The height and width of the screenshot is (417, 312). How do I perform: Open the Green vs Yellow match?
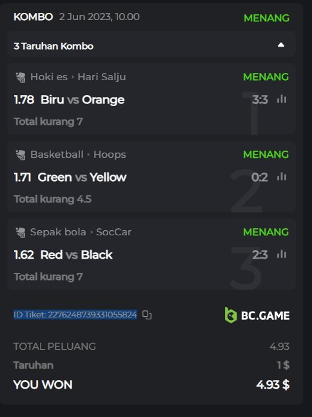tap(82, 177)
